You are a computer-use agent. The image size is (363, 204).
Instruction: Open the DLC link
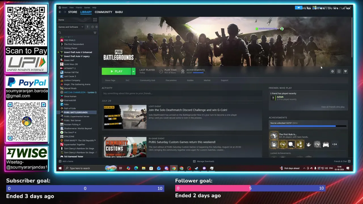point(128,80)
